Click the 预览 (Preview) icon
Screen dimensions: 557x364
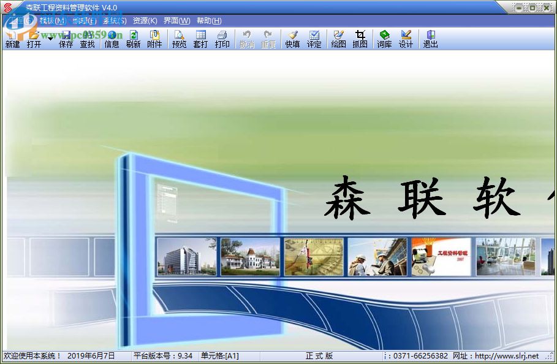[x=179, y=39]
